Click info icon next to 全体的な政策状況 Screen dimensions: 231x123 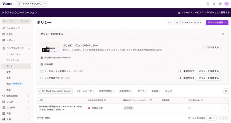click(105, 100)
